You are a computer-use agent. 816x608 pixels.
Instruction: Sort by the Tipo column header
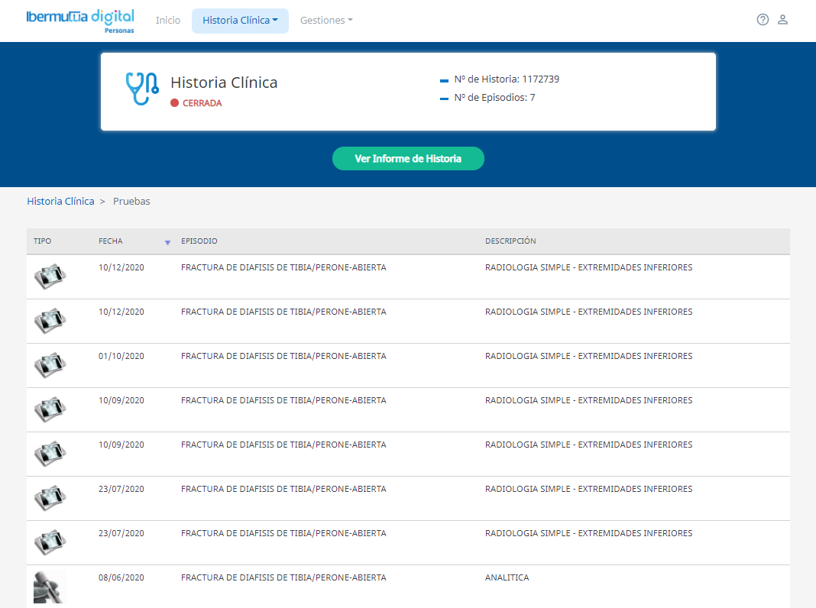coord(43,241)
